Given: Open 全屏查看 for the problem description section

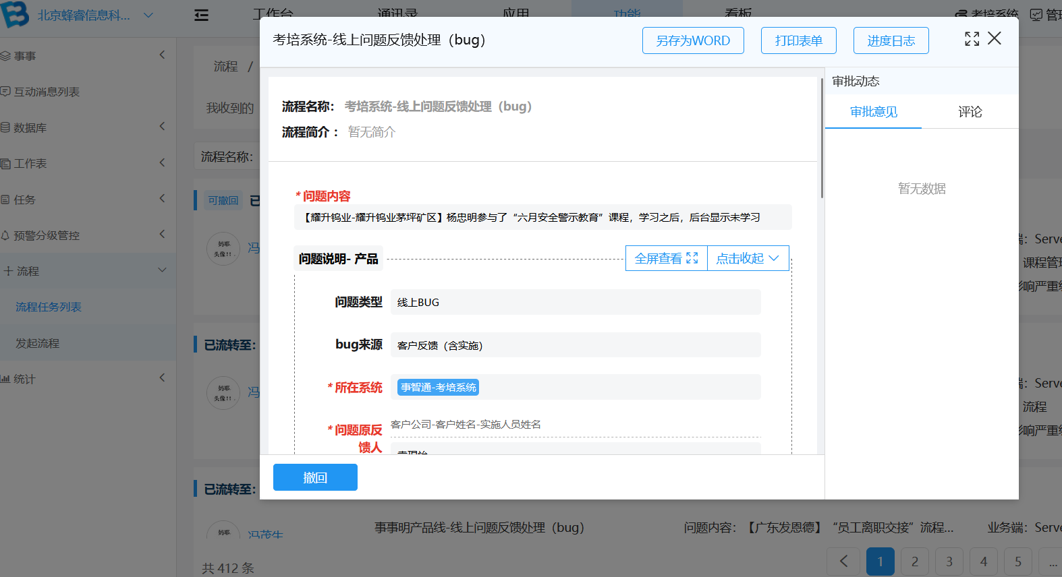Looking at the screenshot, I should tap(666, 258).
